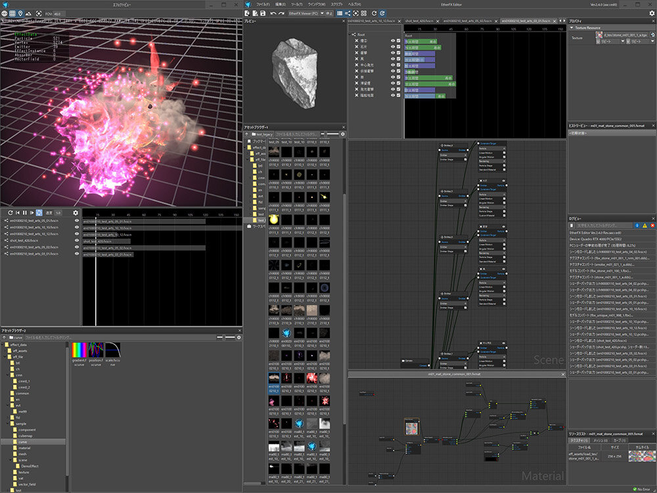Open editor settings gear at top right

click(x=650, y=13)
